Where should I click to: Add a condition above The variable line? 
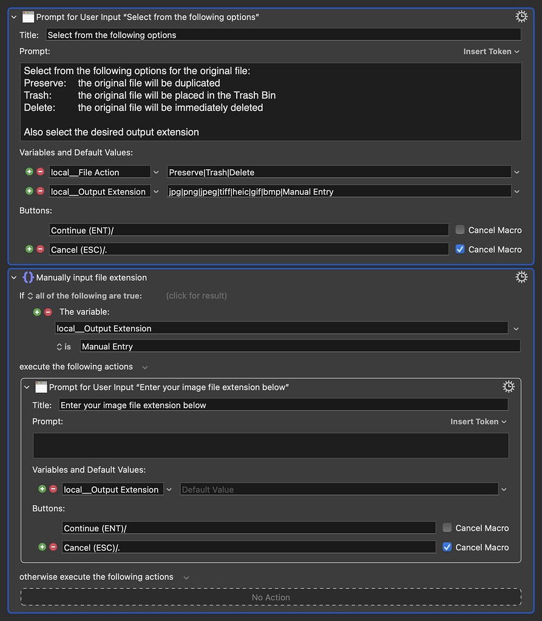pyautogui.click(x=37, y=312)
